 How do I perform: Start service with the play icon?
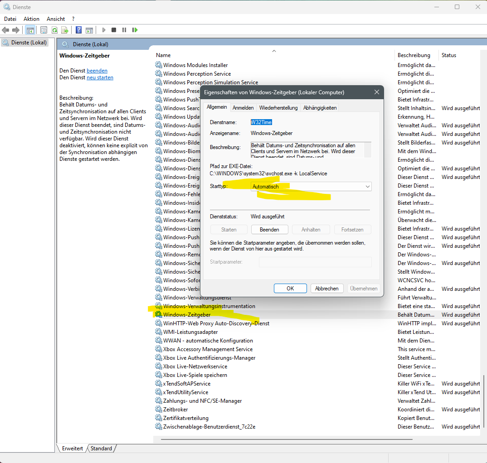coord(104,30)
